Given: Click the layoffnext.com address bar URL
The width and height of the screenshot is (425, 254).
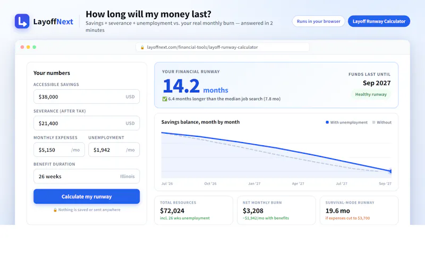Looking at the screenshot, I should (202, 47).
